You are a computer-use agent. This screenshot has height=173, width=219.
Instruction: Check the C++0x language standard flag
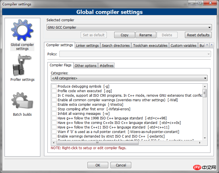click(x=54, y=123)
